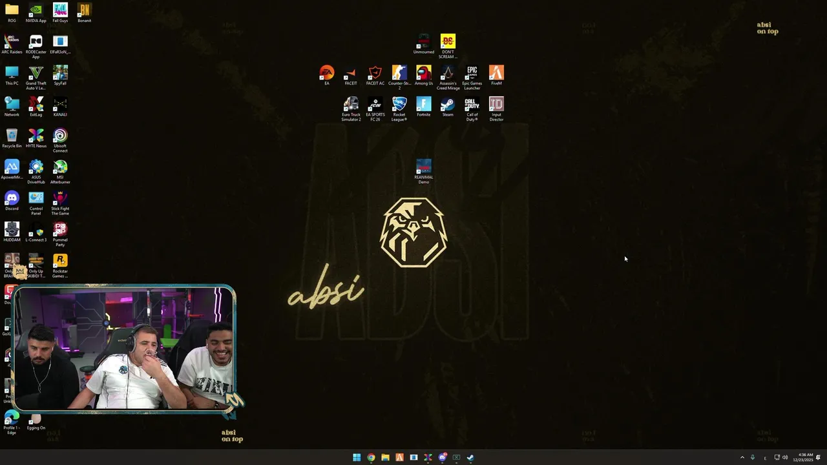Select the HUDDAM desktop icon

coord(12,232)
